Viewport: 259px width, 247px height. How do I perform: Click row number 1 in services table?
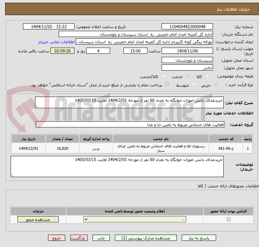tap(248, 148)
